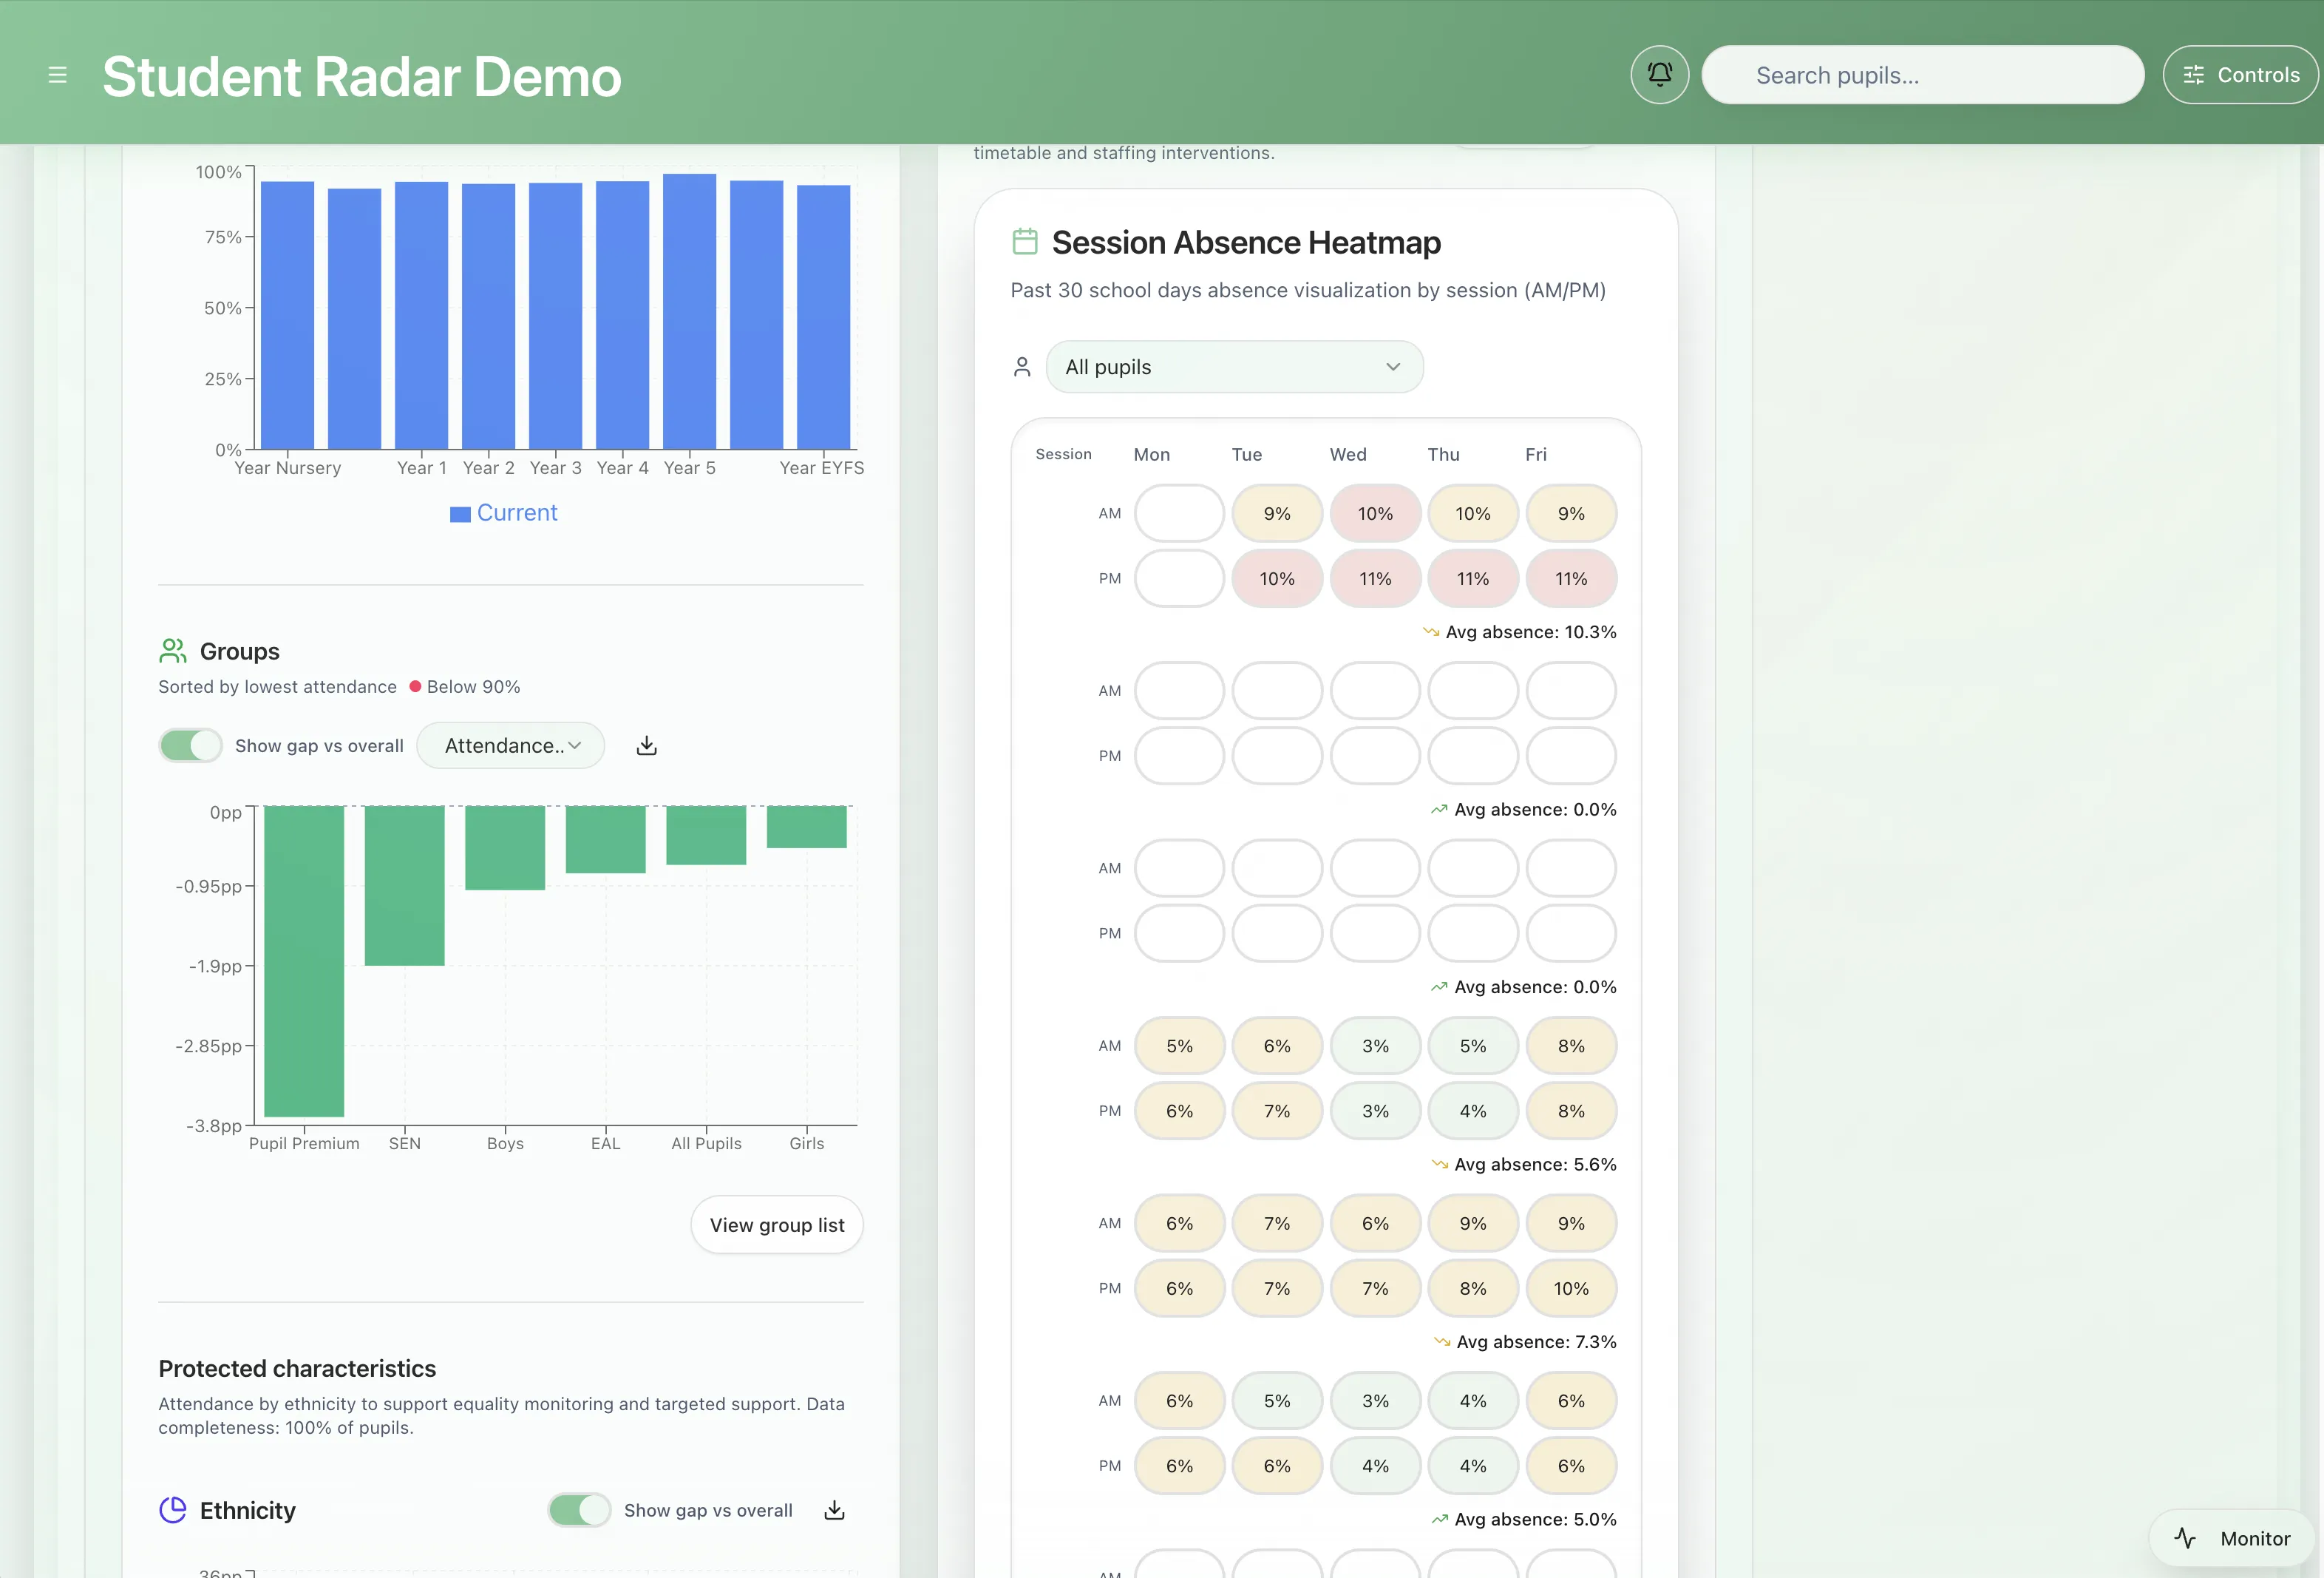Toggle Show gap vs overall for Groups
2324x1578 pixels.
[x=190, y=745]
